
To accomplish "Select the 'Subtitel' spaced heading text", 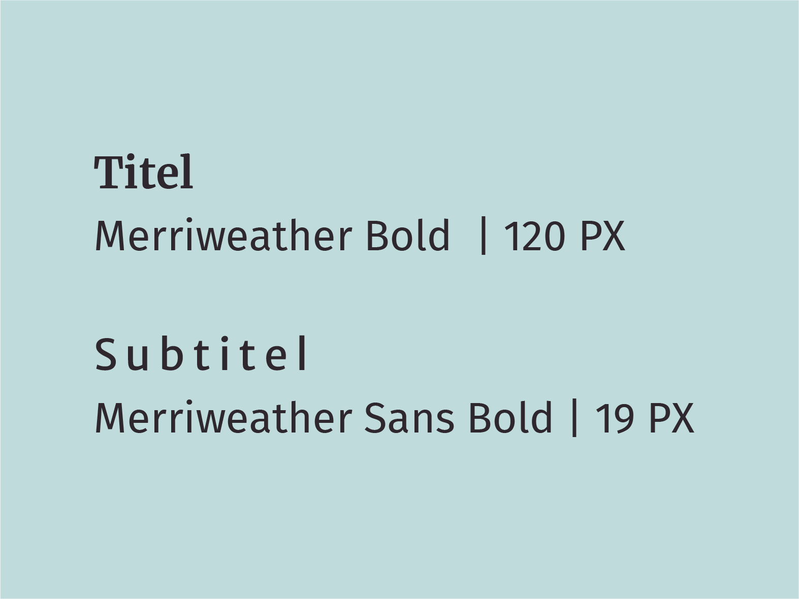I will pos(201,353).
